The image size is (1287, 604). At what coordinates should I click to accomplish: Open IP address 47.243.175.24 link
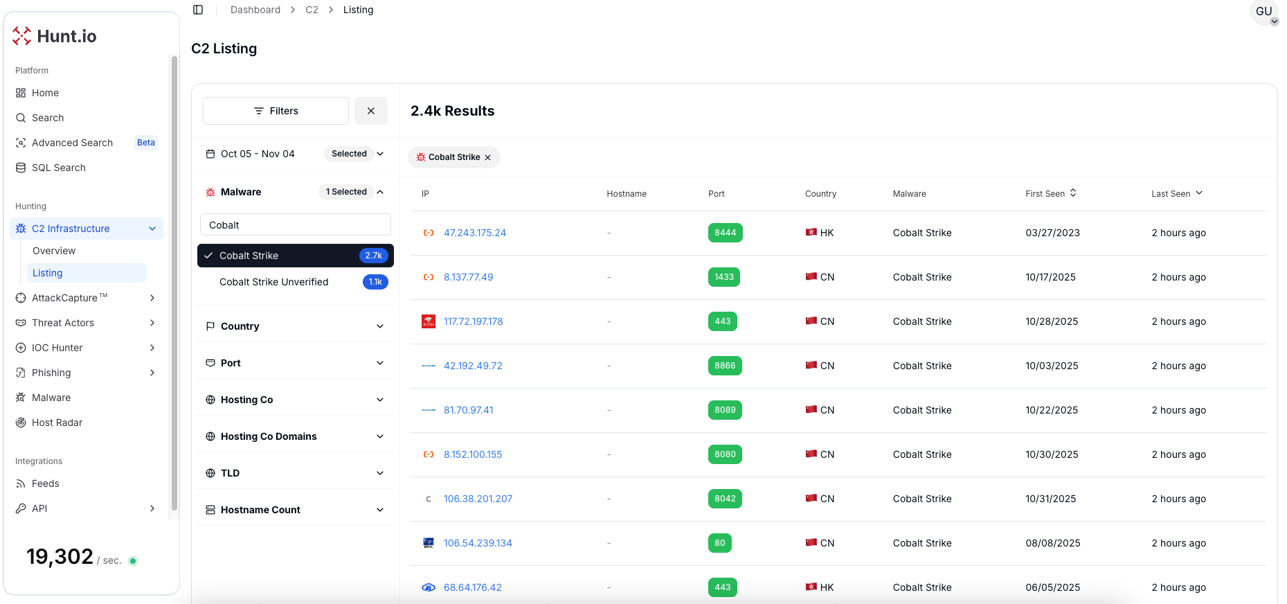tap(475, 233)
